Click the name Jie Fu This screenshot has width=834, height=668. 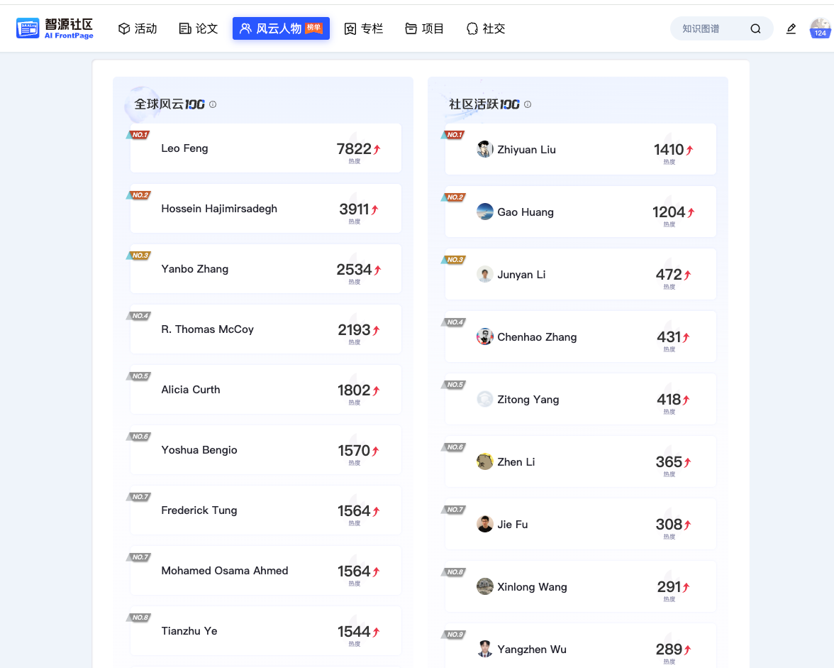(512, 525)
